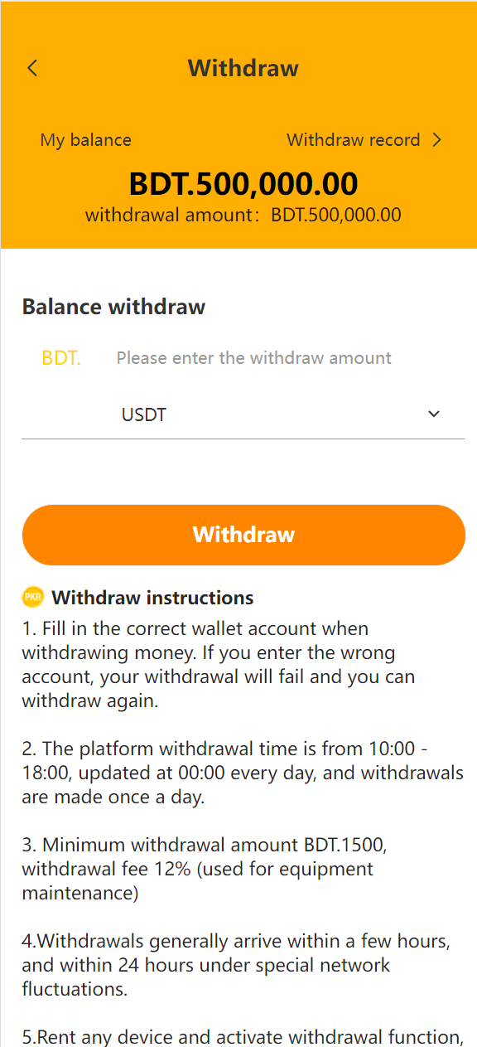The width and height of the screenshot is (477, 1047).
Task: Select instruction 1 about correct wallet account
Action: [x=219, y=664]
